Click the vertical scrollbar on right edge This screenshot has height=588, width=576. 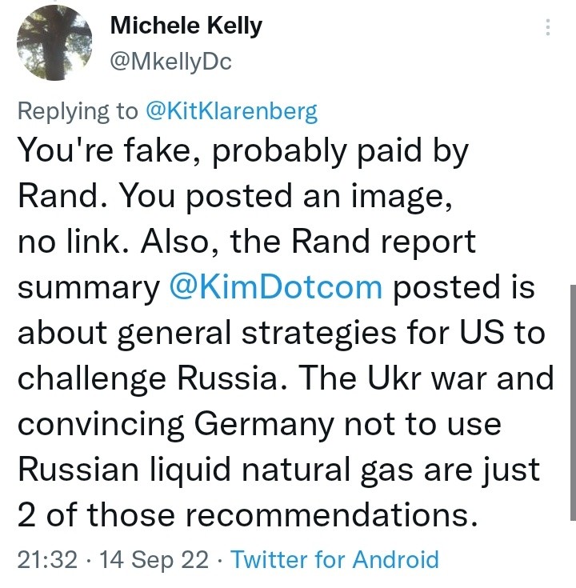[x=573, y=402]
